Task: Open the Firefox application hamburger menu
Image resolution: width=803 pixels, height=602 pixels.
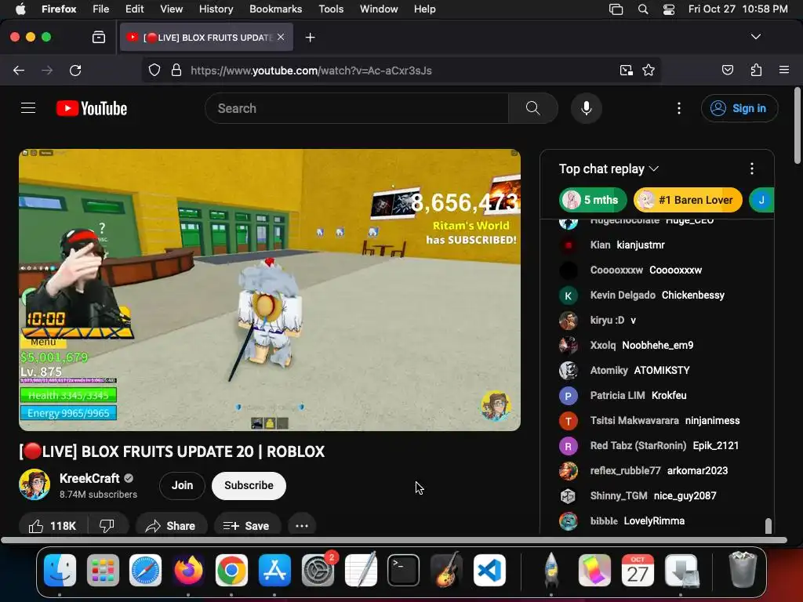Action: 783,70
